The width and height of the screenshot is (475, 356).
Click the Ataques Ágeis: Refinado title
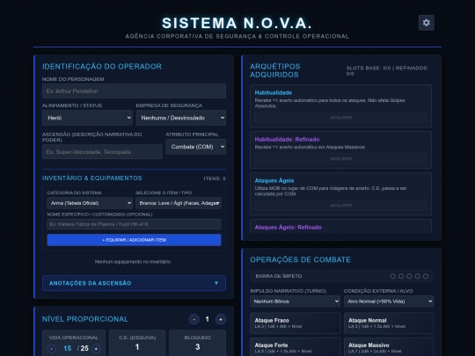click(x=289, y=228)
